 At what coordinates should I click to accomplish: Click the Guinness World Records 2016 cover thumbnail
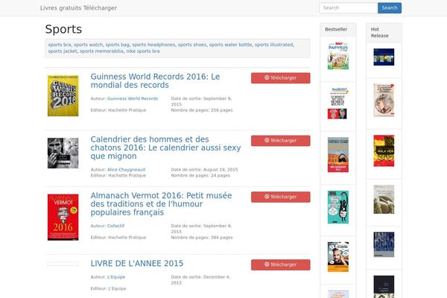pos(63,95)
